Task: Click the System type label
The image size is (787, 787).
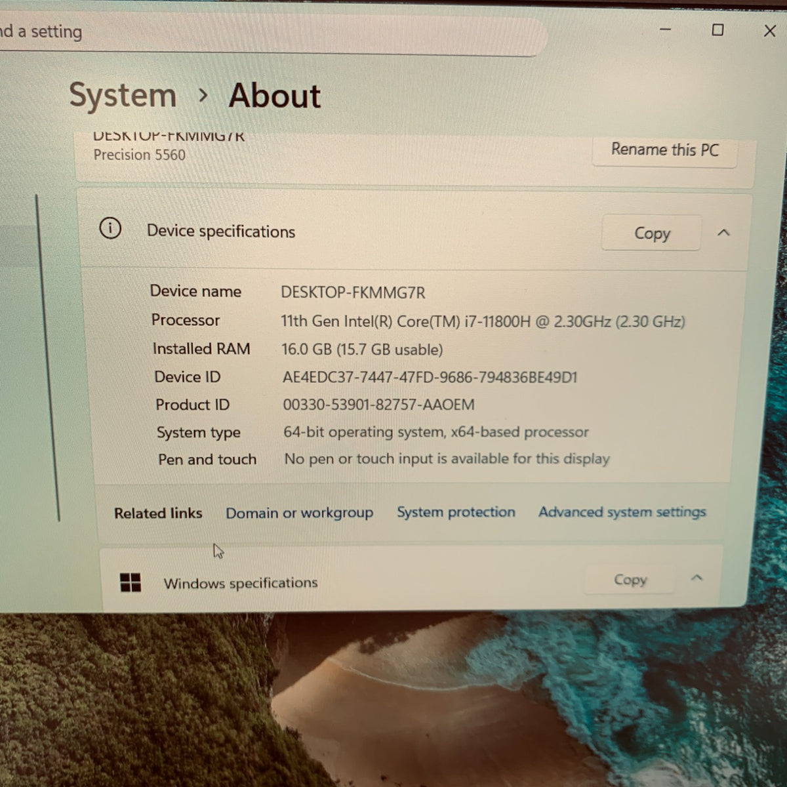Action: (199, 433)
